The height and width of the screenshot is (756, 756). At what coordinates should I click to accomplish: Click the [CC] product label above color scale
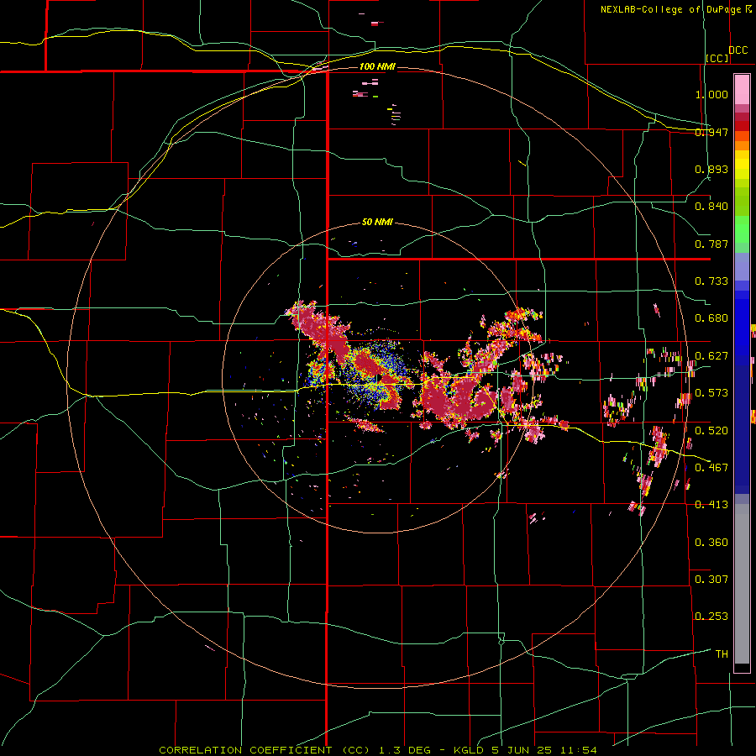(717, 58)
